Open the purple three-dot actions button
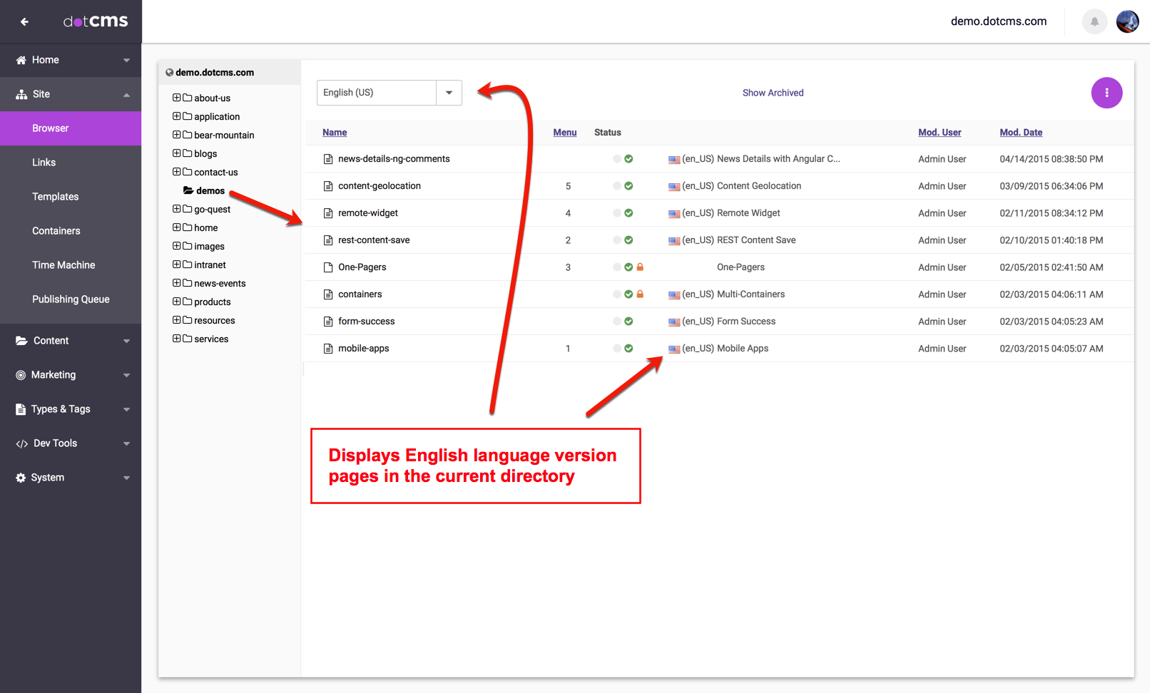The image size is (1150, 693). click(x=1106, y=93)
